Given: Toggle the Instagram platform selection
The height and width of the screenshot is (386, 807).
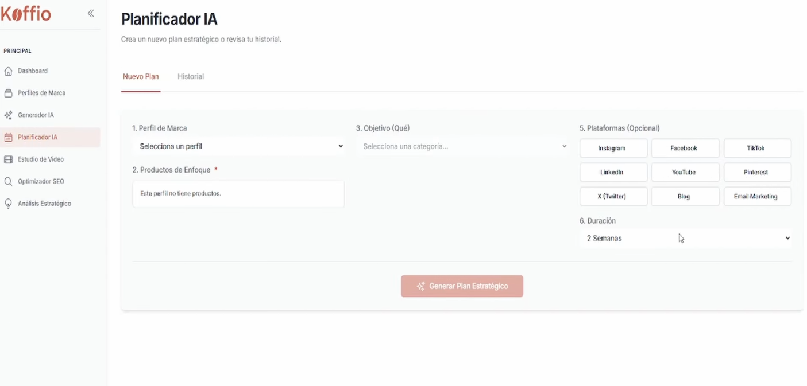Looking at the screenshot, I should (x=613, y=148).
